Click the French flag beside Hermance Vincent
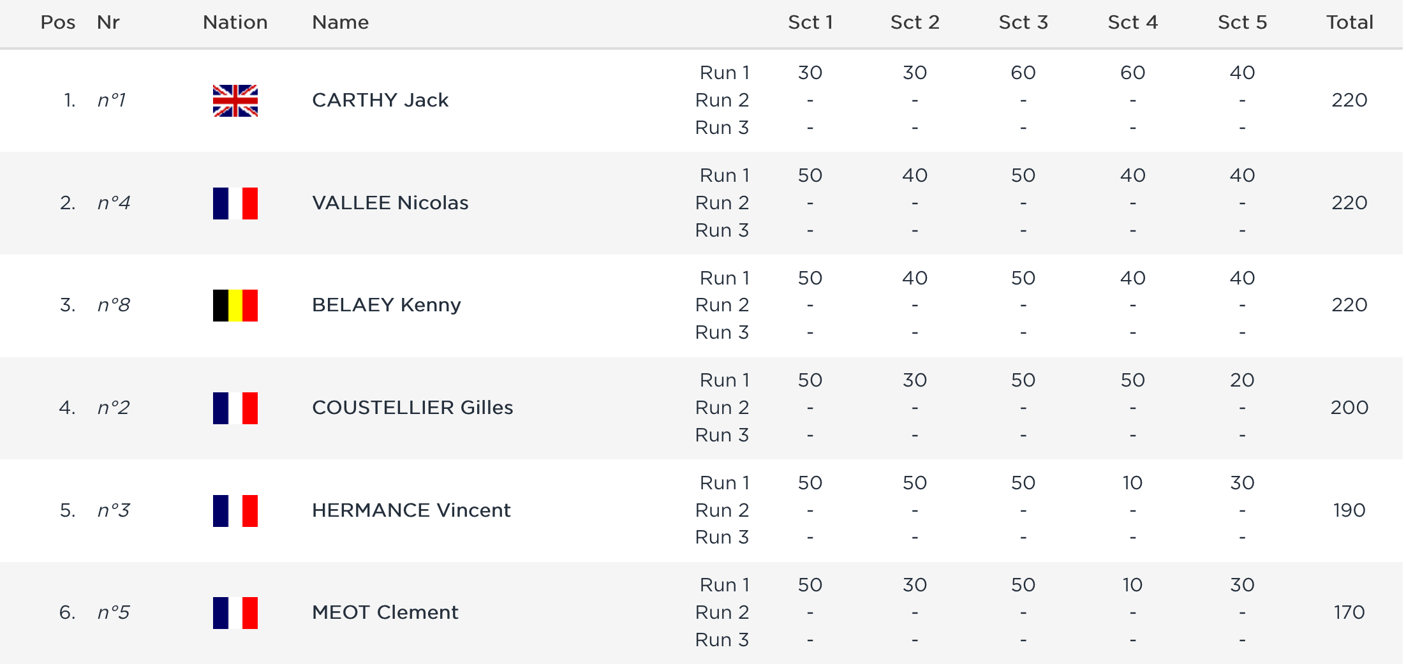 235,511
